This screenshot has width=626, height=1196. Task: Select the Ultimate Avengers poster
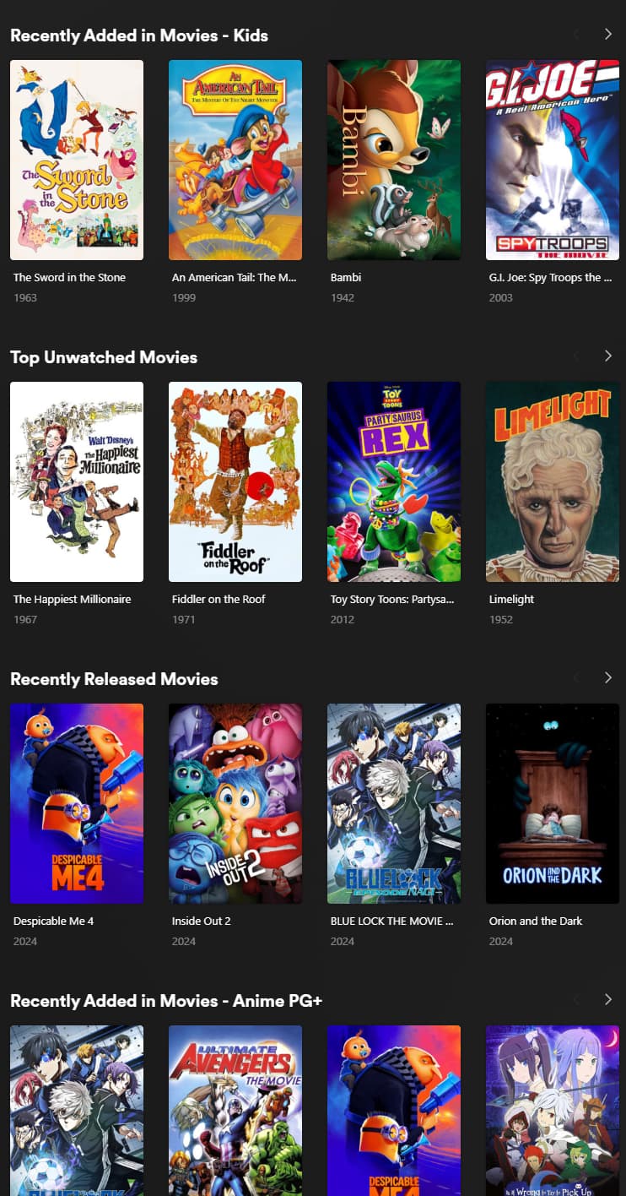[235, 1111]
